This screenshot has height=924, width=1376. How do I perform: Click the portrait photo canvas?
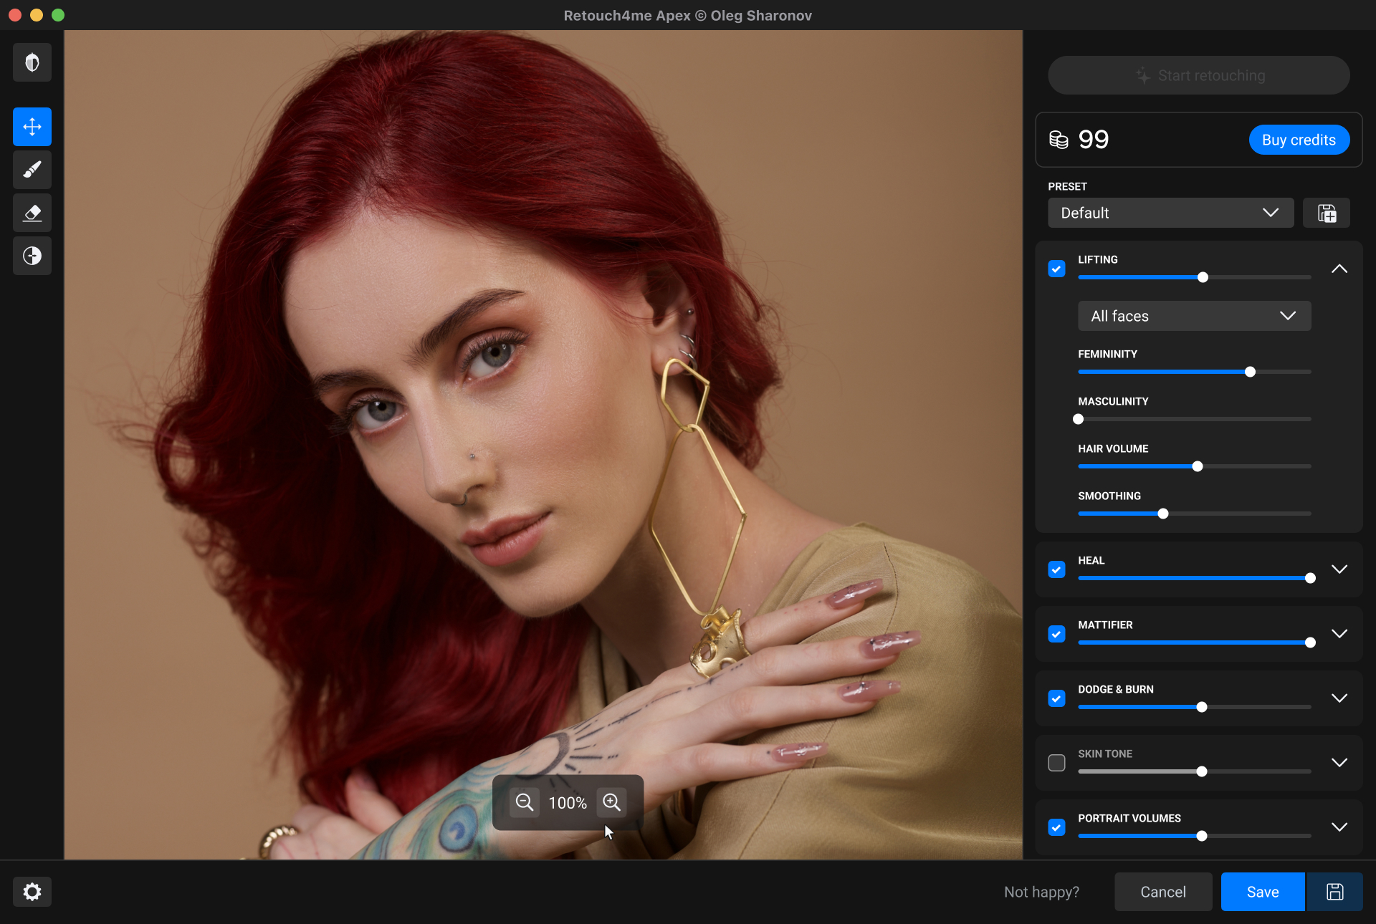click(x=543, y=444)
